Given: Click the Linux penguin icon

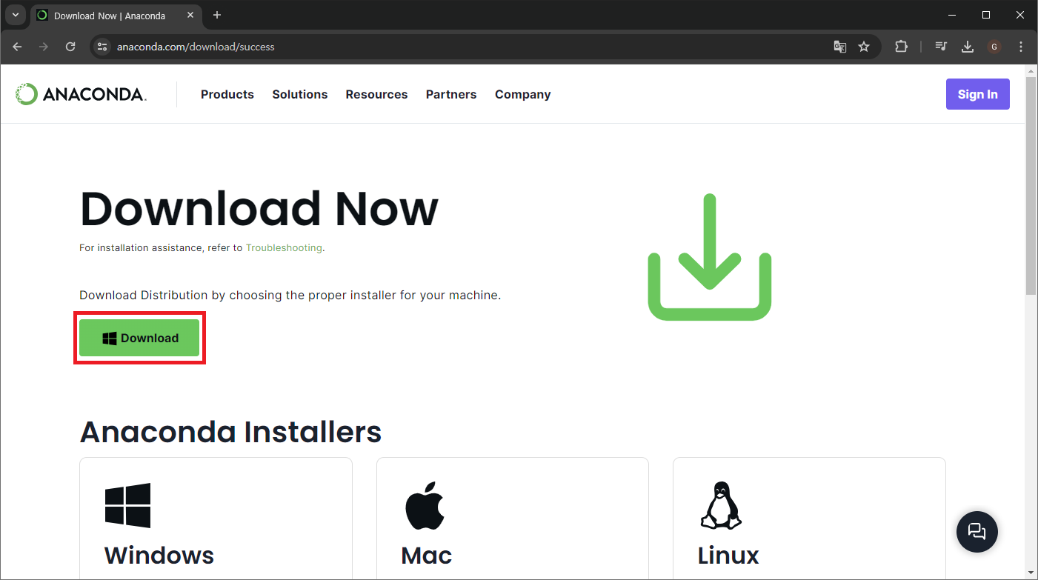Looking at the screenshot, I should coord(721,505).
